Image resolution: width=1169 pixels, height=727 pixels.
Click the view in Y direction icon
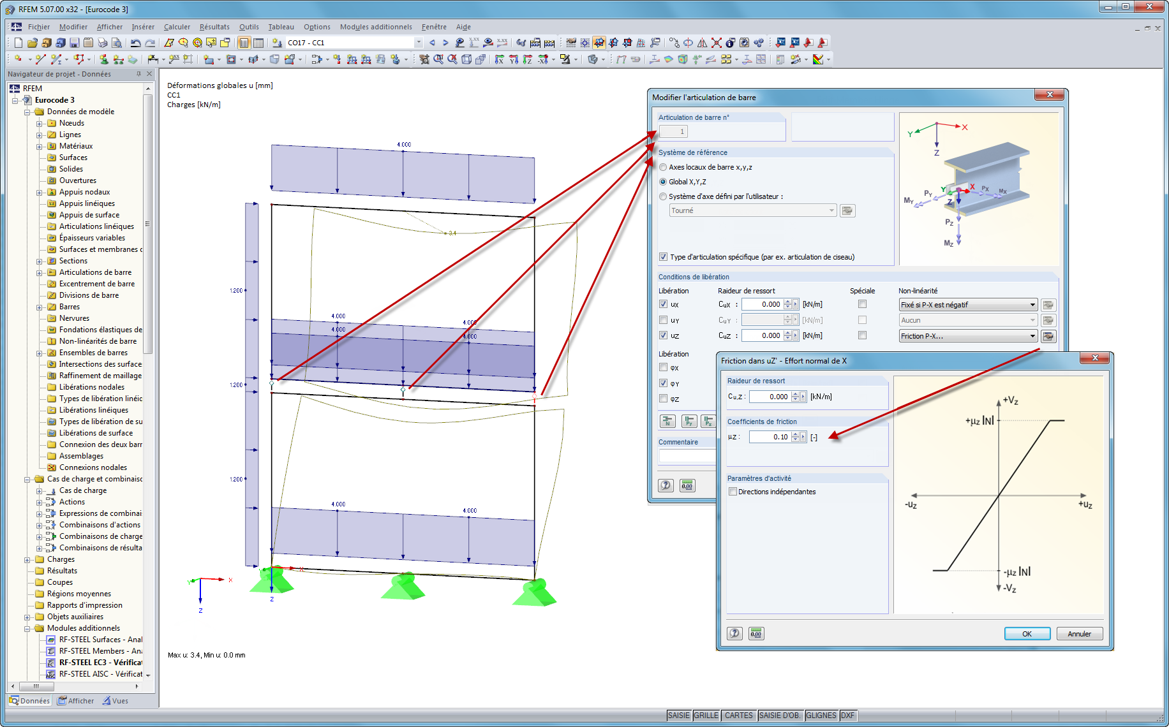514,59
